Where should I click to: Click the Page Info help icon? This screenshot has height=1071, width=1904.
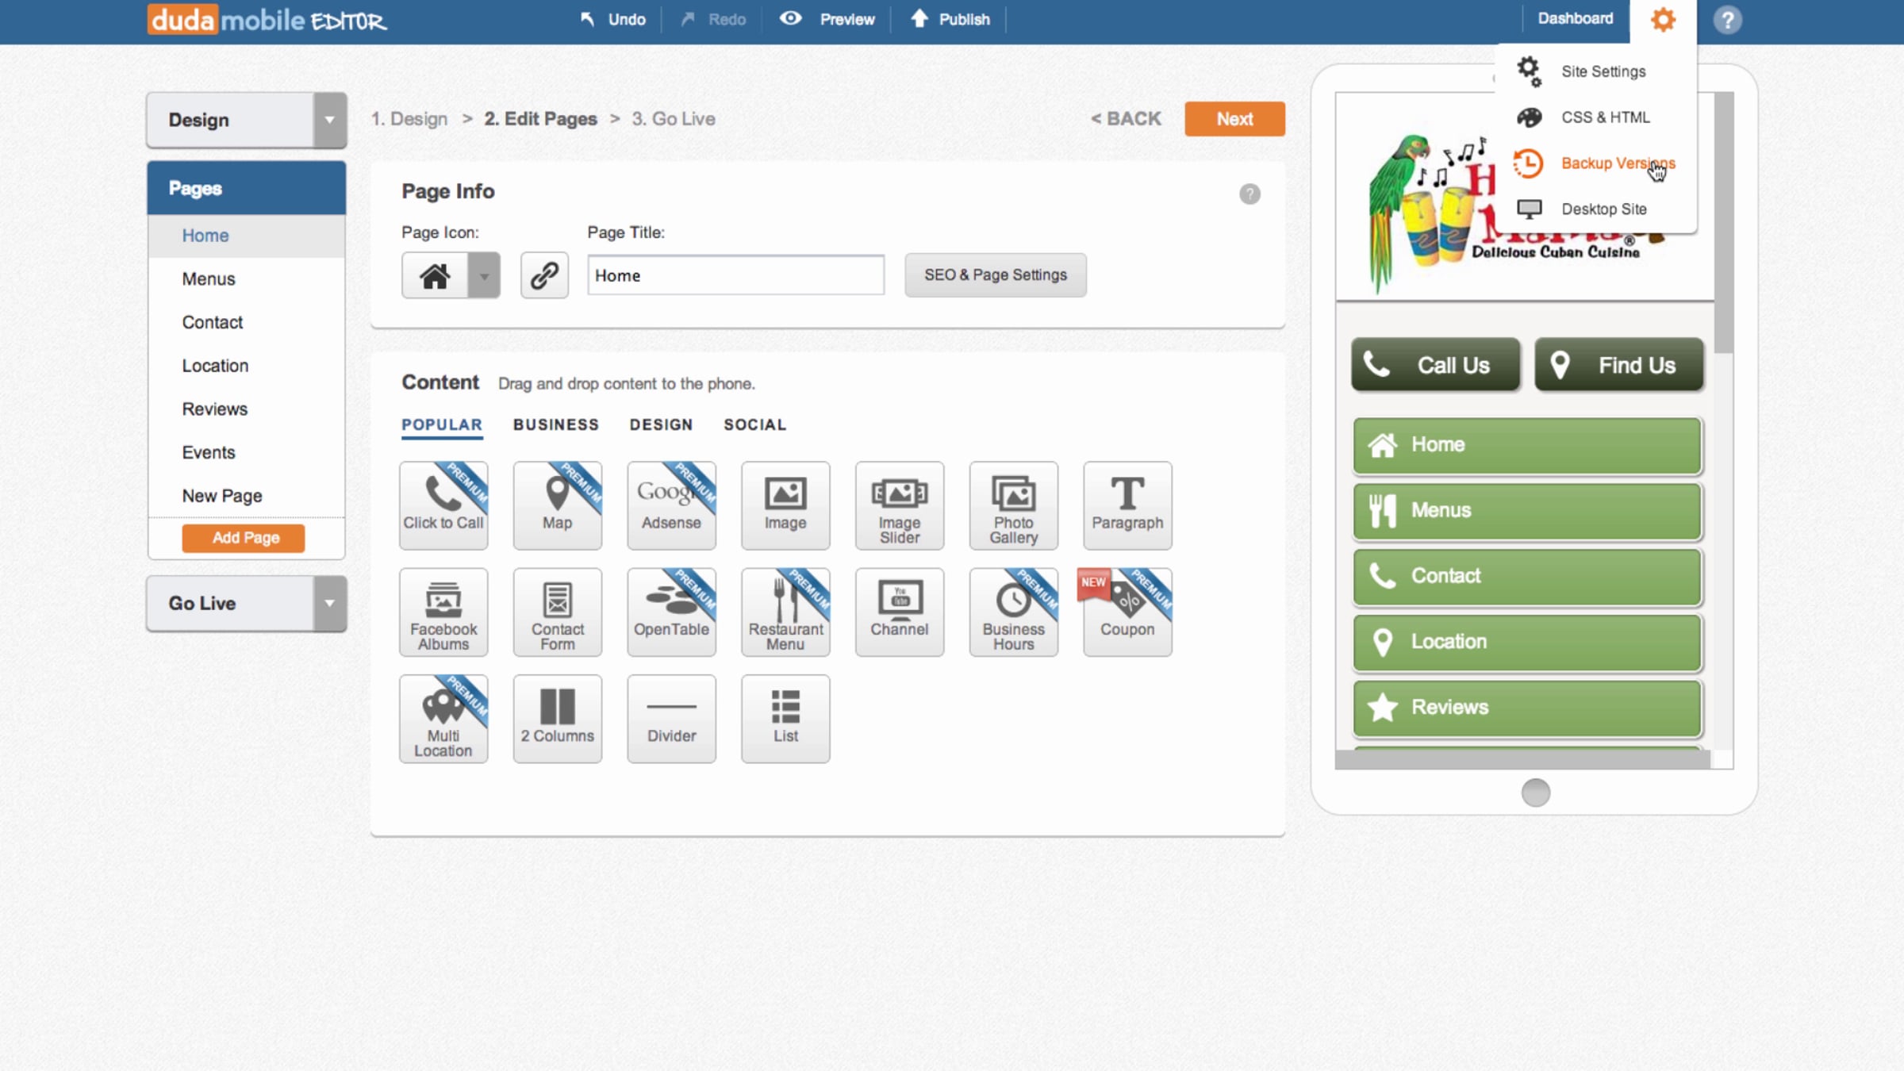1249,194
